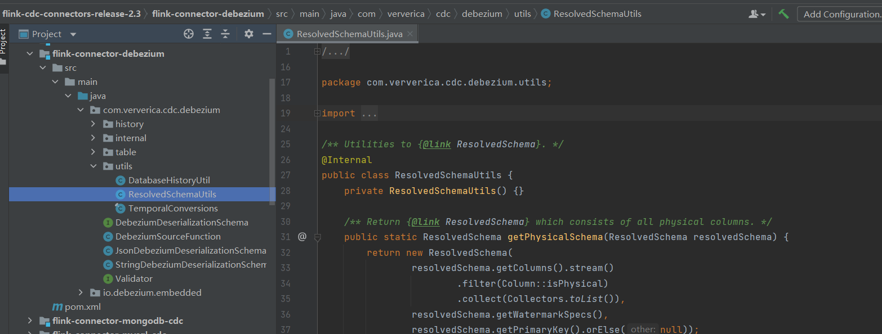Close the ResolvedSchemaUtils.java tab

click(x=410, y=34)
